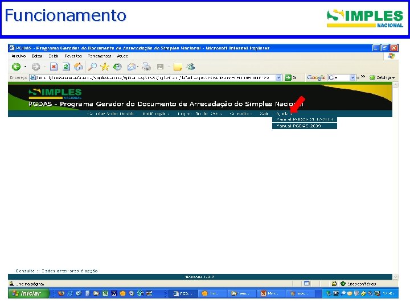Go to the Home page icon
This screenshot has width=410, height=307.
coord(78,67)
